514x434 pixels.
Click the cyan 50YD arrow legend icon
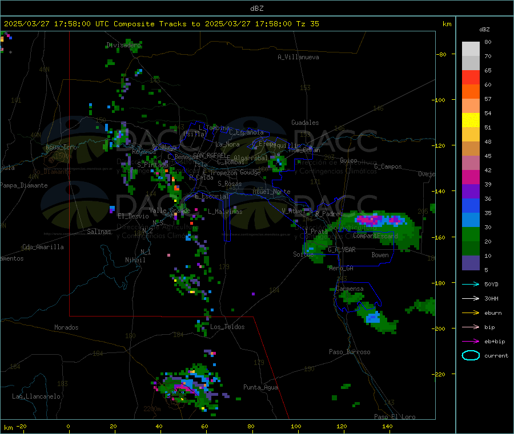point(471,284)
